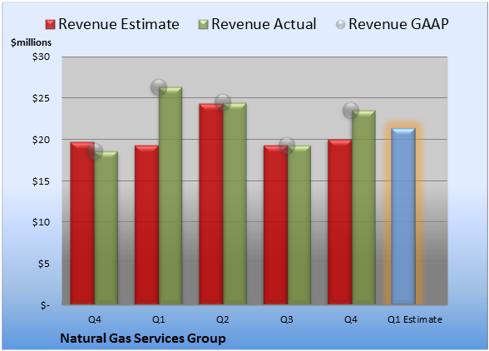
Task: Select the blue Q1 Estimate bar
Action: click(x=403, y=216)
